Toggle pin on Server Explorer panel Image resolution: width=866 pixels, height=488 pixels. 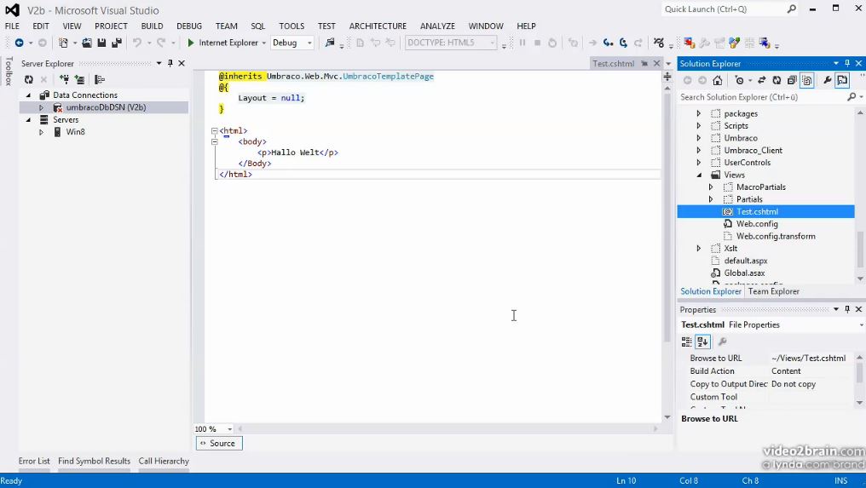170,63
